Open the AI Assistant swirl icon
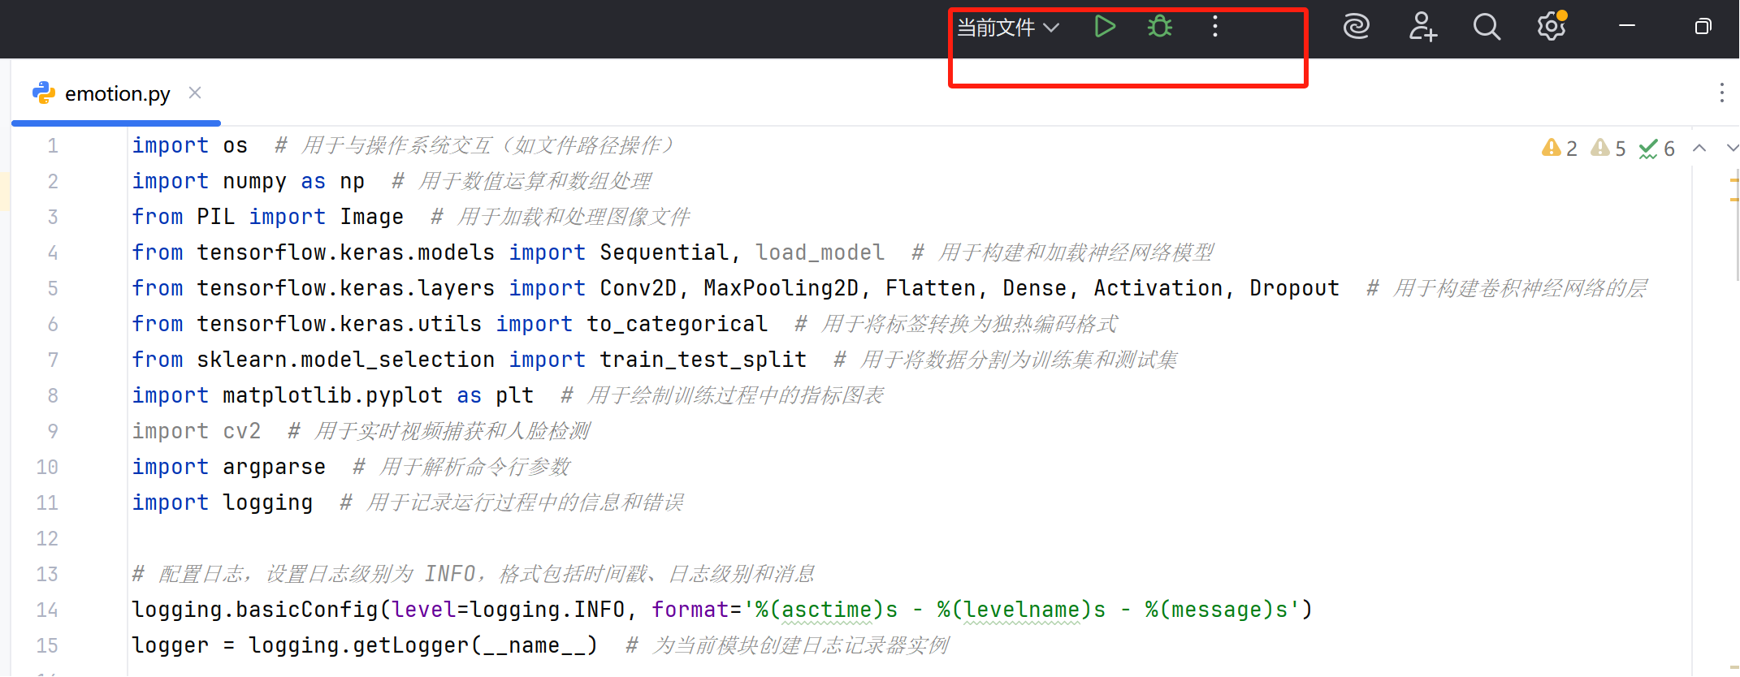The image size is (1740, 677). pyautogui.click(x=1356, y=27)
